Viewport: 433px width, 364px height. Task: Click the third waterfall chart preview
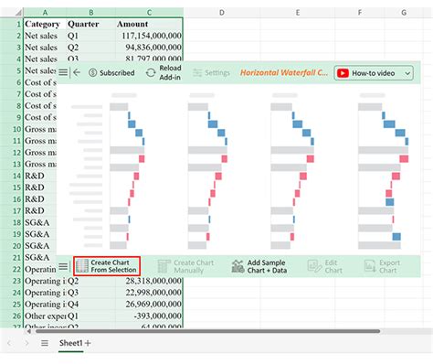tap(292, 171)
